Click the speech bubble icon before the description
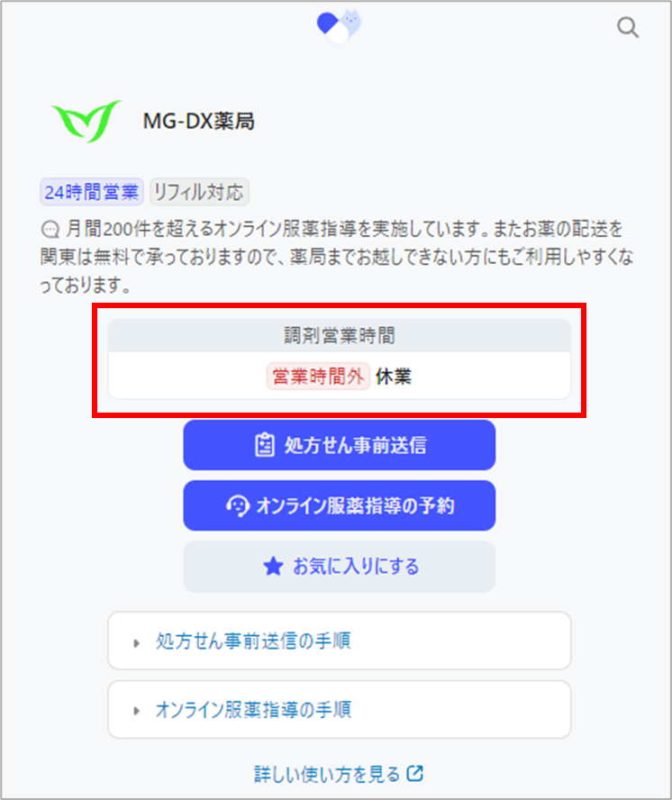This screenshot has width=672, height=800. point(50,230)
